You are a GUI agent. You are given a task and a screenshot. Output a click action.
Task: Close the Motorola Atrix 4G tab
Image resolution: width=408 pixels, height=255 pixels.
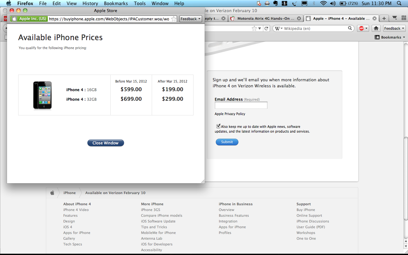[298, 18]
